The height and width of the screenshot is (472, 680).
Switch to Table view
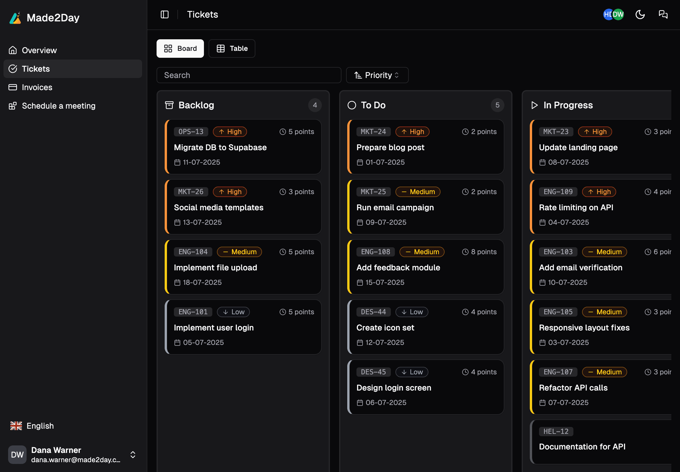point(232,48)
